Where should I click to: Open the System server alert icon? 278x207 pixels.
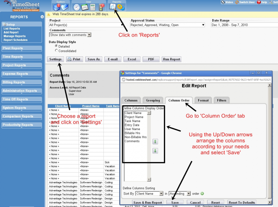coord(57,7)
